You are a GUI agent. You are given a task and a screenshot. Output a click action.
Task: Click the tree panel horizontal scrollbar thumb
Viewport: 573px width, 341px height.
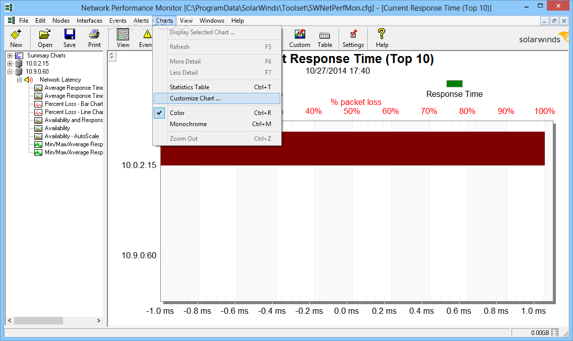click(x=38, y=320)
